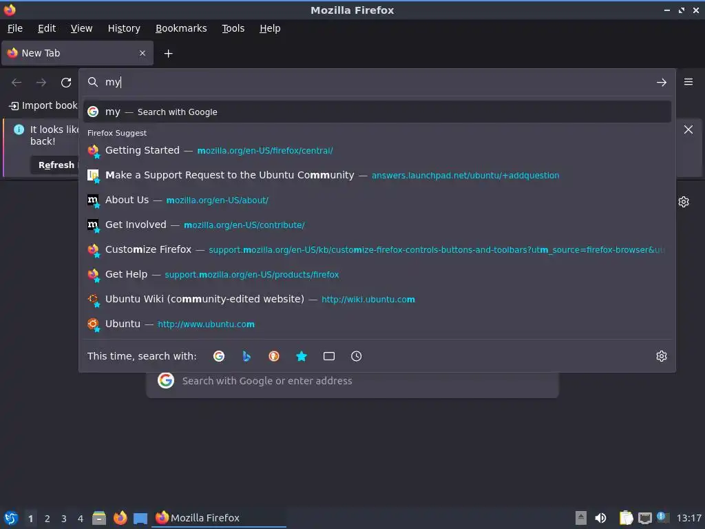Viewport: 705px width, 529px height.
Task: Open the volume control in tray
Action: [x=600, y=518]
